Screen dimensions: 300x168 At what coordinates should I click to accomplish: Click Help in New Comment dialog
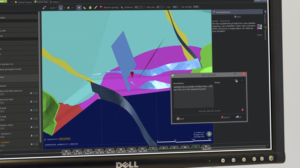(180, 119)
